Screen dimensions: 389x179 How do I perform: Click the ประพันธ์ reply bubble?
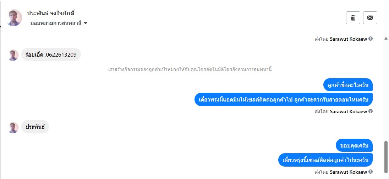35,127
